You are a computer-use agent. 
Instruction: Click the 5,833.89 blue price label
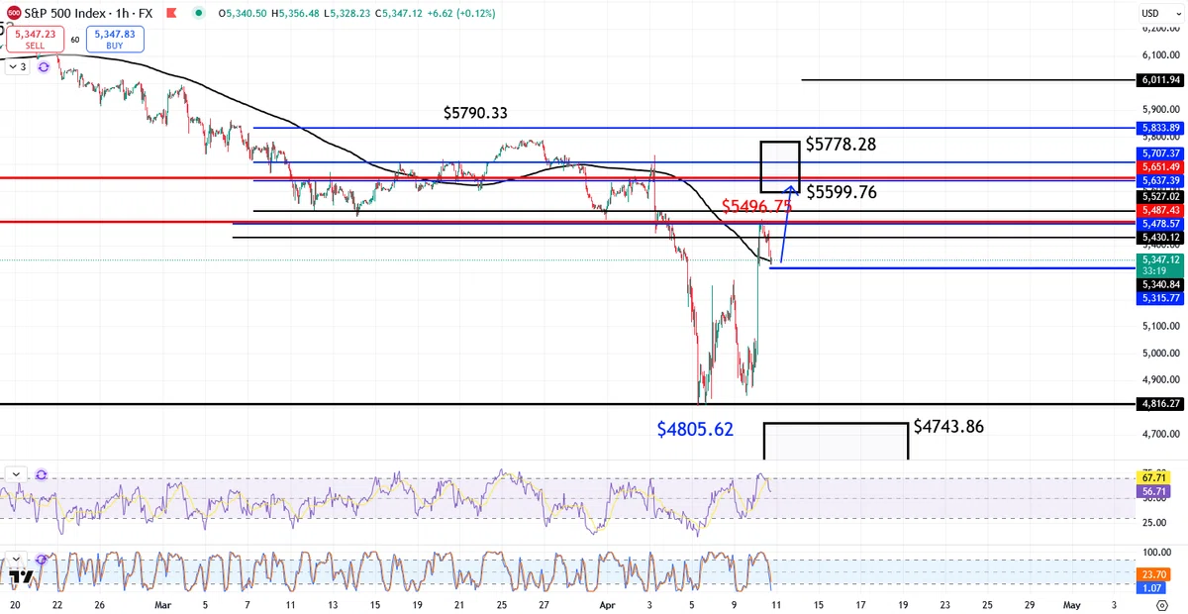(1160, 128)
